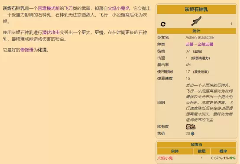Open the 飞刀 weapon class link
The height and width of the screenshot is (164, 240).
(68, 8)
